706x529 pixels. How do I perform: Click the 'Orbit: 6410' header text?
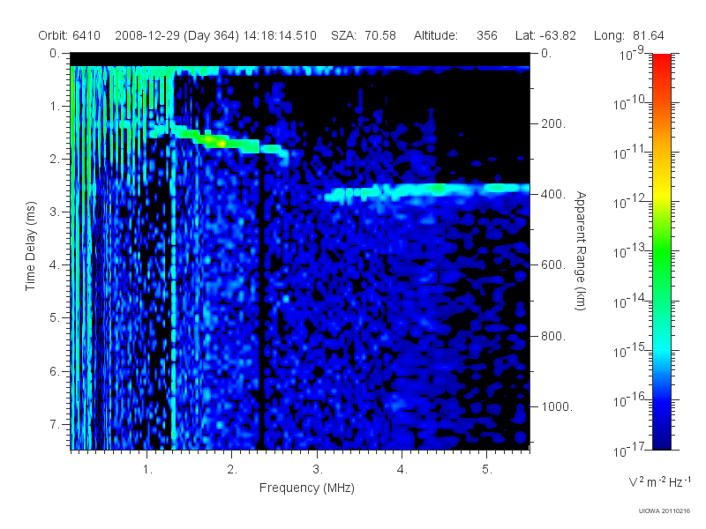coord(70,35)
